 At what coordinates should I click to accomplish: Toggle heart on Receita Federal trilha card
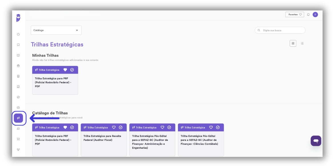[114, 128]
